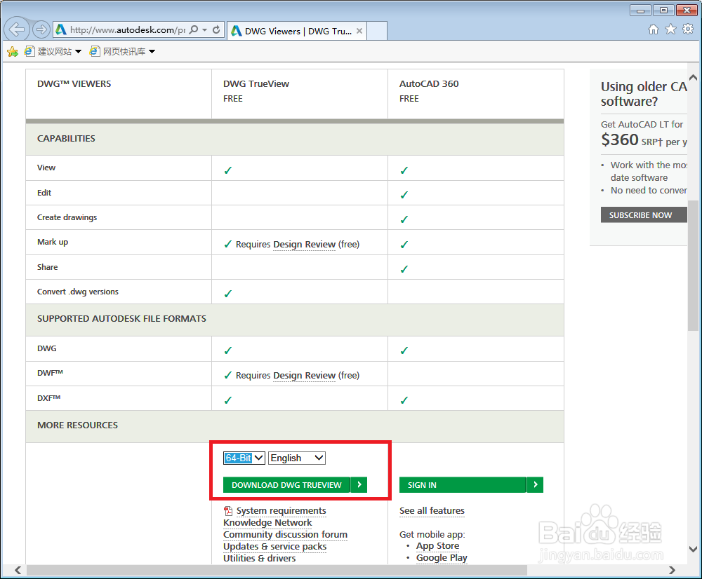This screenshot has height=579, width=702.
Task: Click Design Review link in DWF row
Action: (x=304, y=375)
